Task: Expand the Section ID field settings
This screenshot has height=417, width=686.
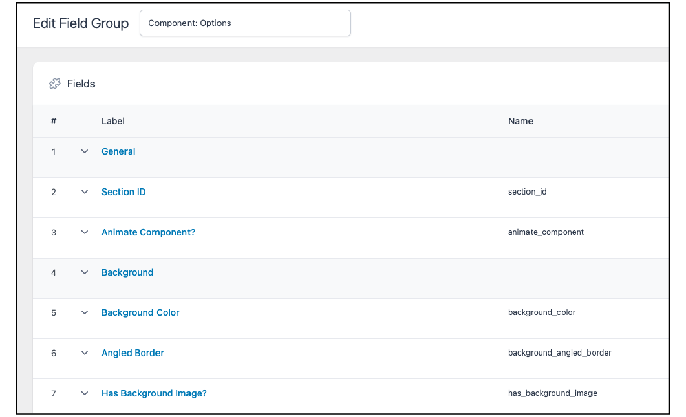Action: tap(84, 191)
